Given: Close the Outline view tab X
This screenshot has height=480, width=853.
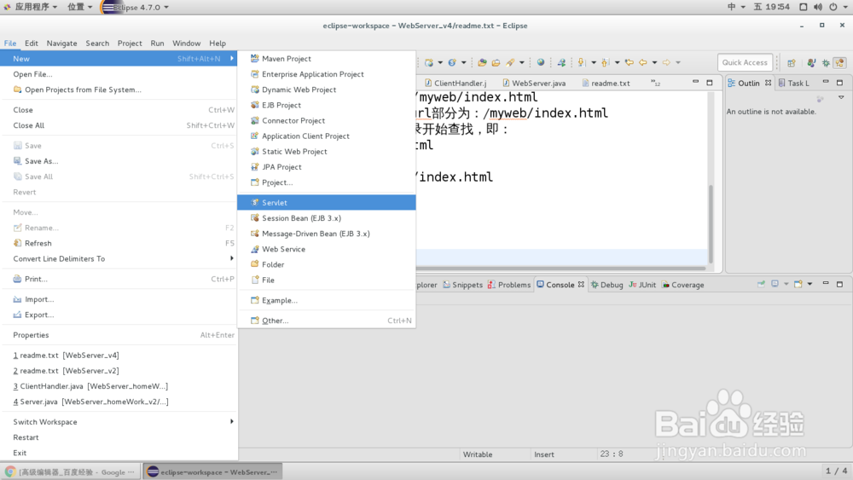Looking at the screenshot, I should tap(769, 84).
